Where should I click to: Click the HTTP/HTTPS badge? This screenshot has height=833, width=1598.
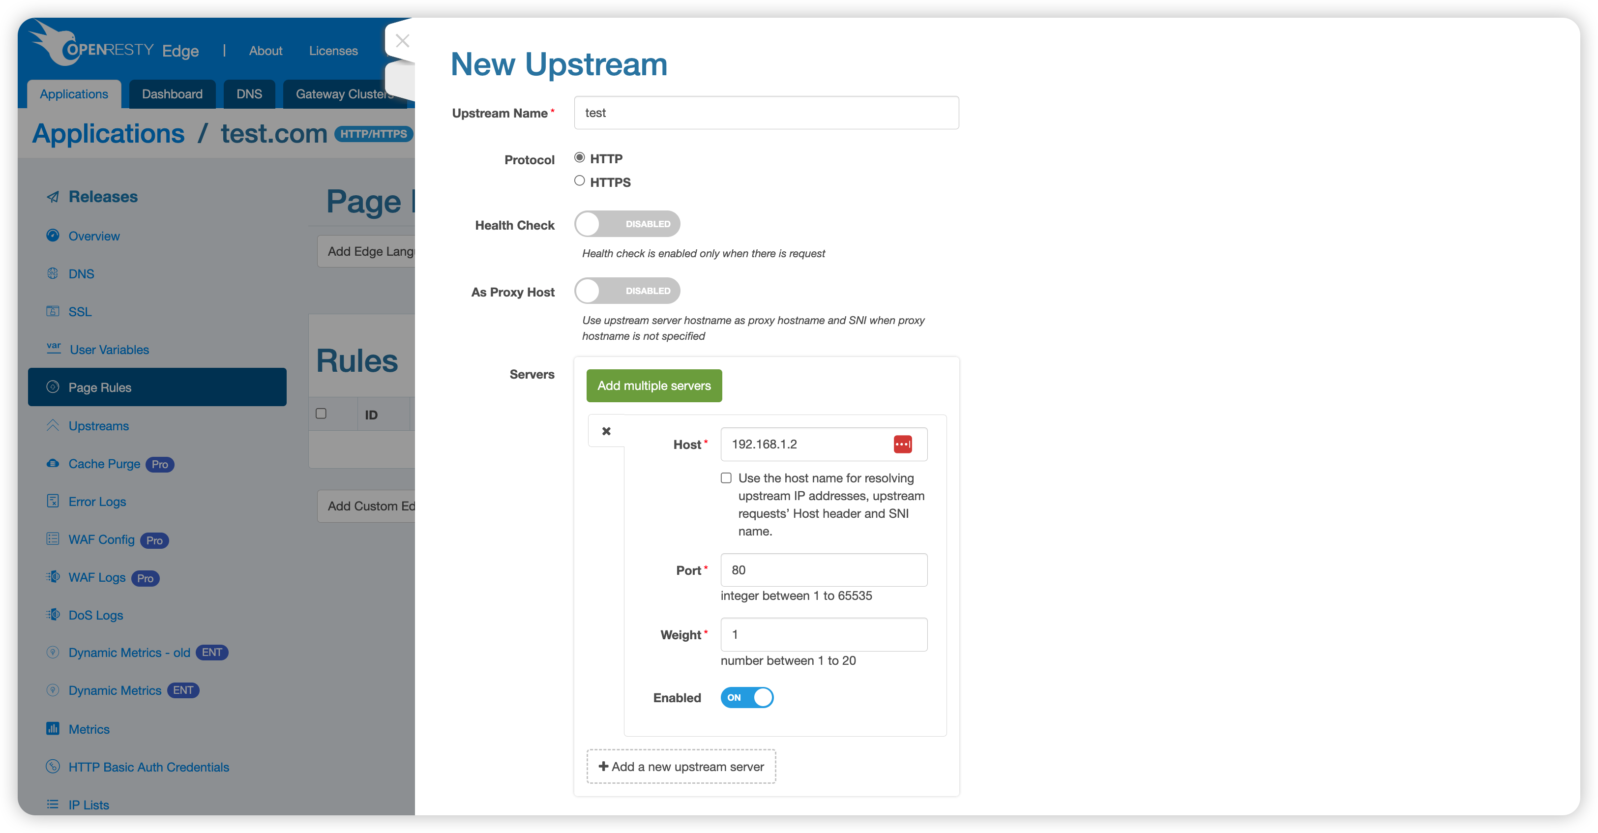[x=374, y=133]
